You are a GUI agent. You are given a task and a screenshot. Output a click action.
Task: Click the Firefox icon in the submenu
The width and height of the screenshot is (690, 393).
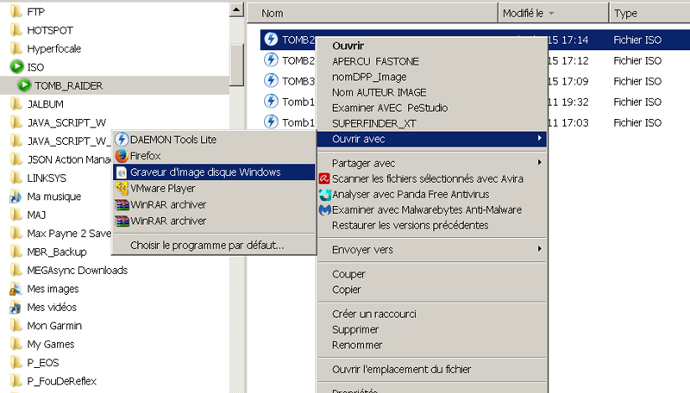point(122,156)
